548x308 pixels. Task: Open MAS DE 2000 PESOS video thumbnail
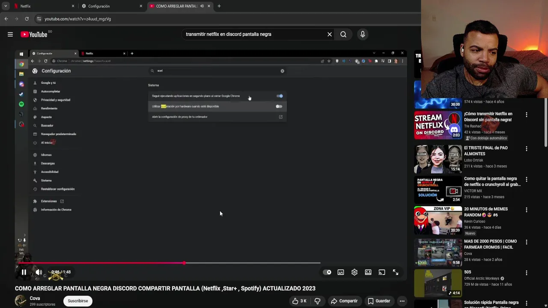438,252
